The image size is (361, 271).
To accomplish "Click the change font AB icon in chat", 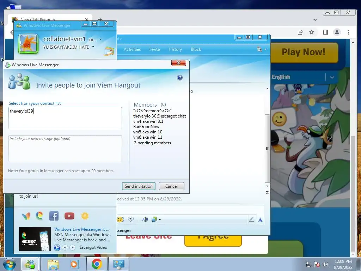I will tap(145, 219).
